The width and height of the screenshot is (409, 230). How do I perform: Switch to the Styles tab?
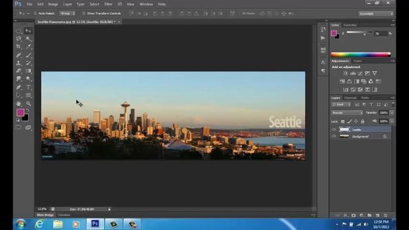point(357,61)
